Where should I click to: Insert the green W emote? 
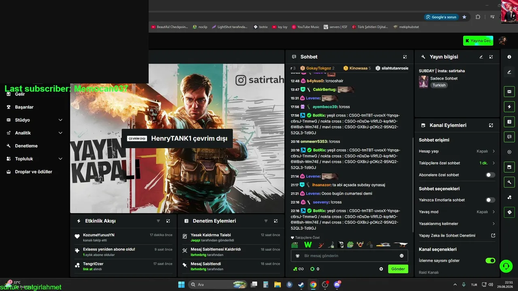(308, 245)
